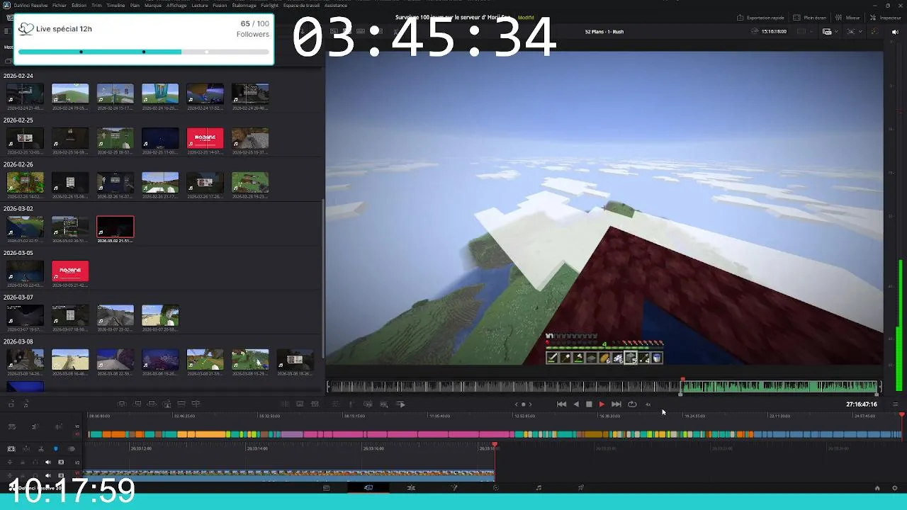
Task: Open the Espace de travail menu
Action: tap(301, 5)
